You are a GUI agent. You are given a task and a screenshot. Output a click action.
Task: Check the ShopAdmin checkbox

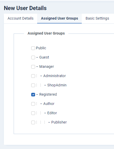pyautogui.click(x=33, y=85)
